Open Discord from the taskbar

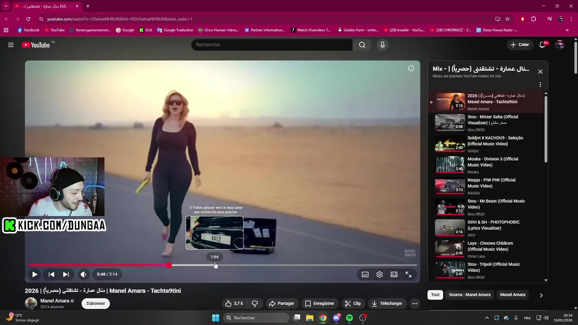tap(336, 318)
